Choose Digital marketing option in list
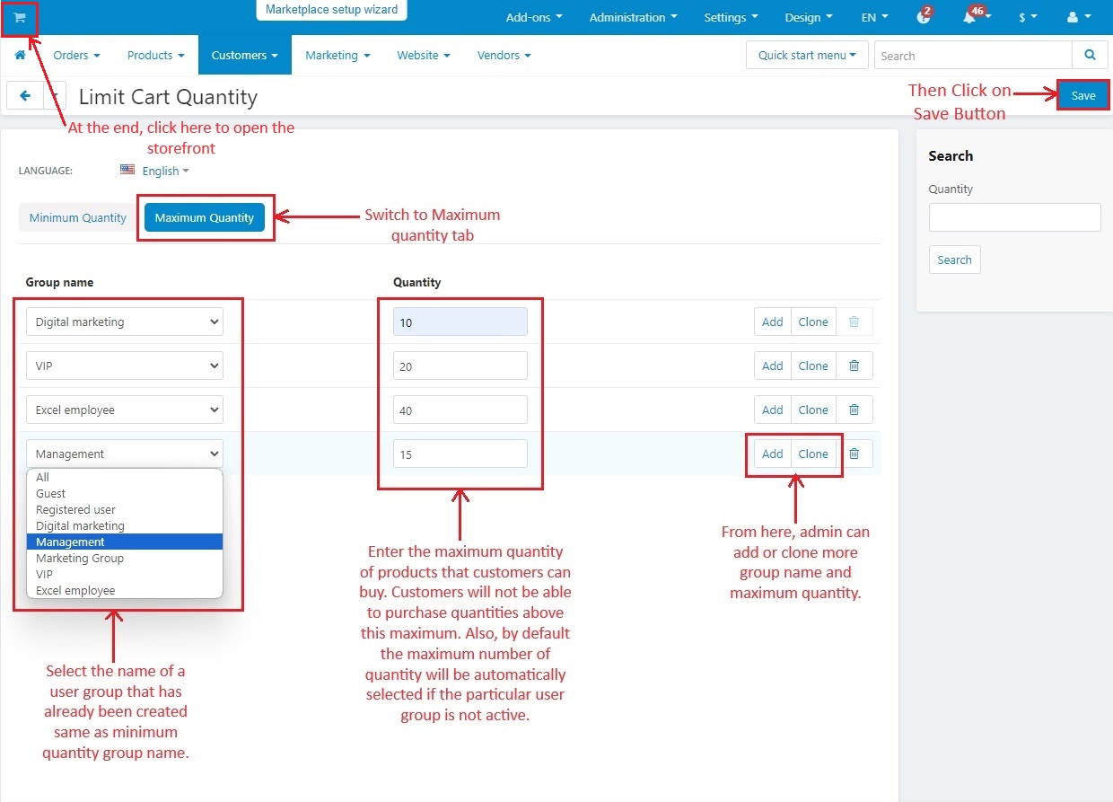 click(x=125, y=525)
